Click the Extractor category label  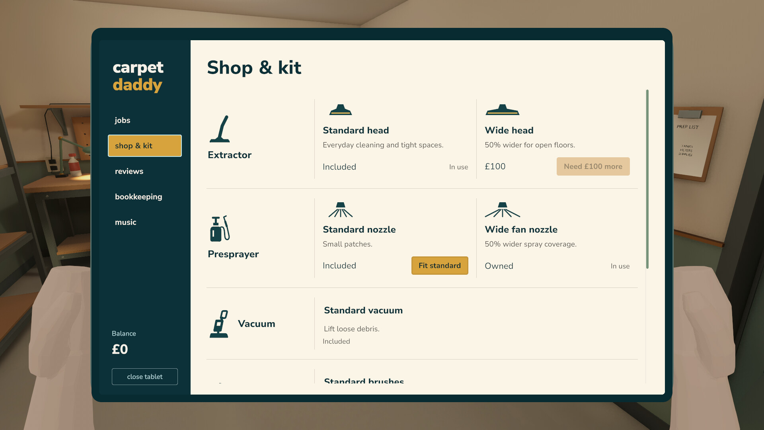(x=230, y=155)
